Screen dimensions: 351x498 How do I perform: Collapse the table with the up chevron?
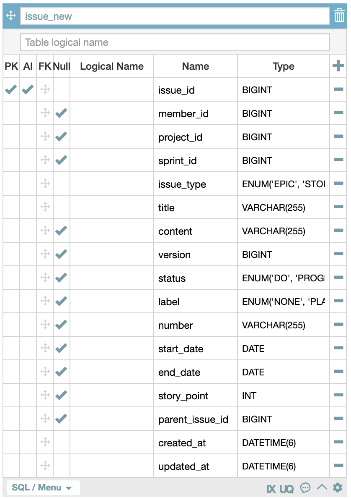(x=322, y=487)
